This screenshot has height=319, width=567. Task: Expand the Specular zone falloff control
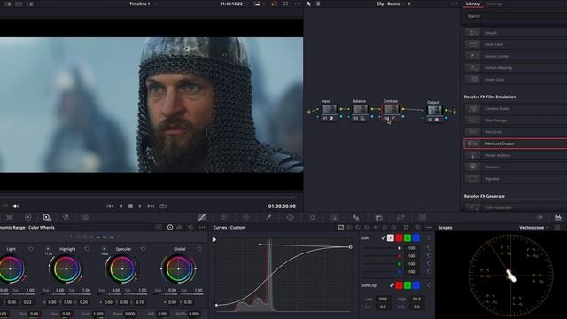pos(104,249)
